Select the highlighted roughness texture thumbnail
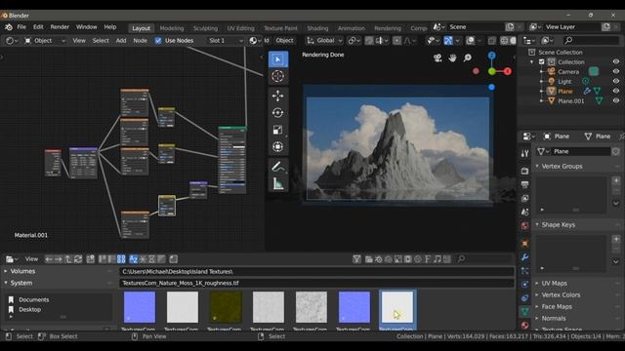This screenshot has width=625, height=351. [x=397, y=310]
